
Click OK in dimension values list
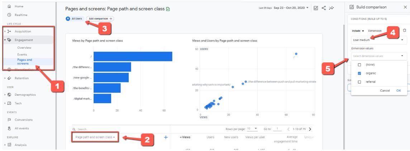point(399,90)
